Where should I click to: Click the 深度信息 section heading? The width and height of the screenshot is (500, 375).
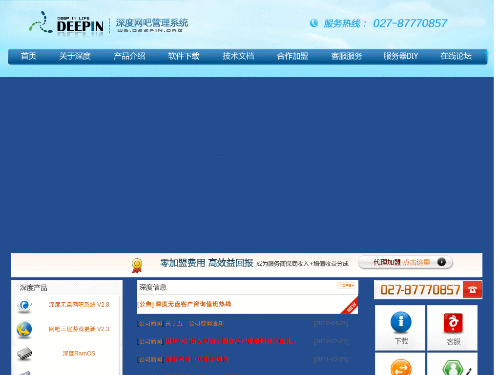pyautogui.click(x=153, y=287)
